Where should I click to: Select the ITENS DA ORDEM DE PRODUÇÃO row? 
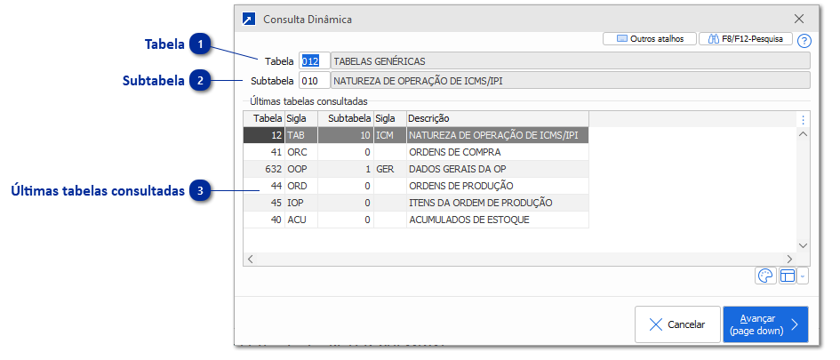pyautogui.click(x=416, y=203)
